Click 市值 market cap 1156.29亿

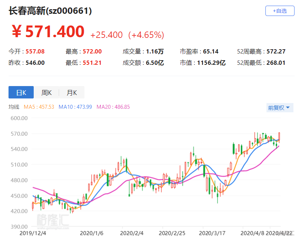point(211,63)
